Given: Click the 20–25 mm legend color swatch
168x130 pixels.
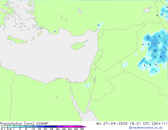Looking at the screenshot, I should (47, 127).
